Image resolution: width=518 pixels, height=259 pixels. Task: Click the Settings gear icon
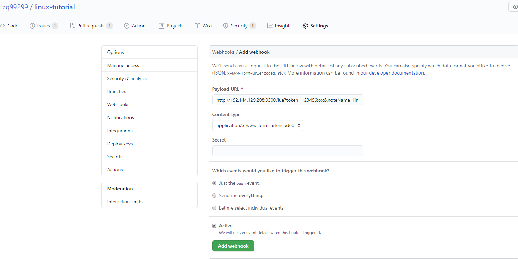pos(305,26)
